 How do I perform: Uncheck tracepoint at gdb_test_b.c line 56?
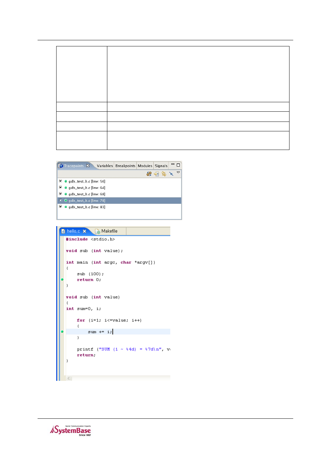61,181
